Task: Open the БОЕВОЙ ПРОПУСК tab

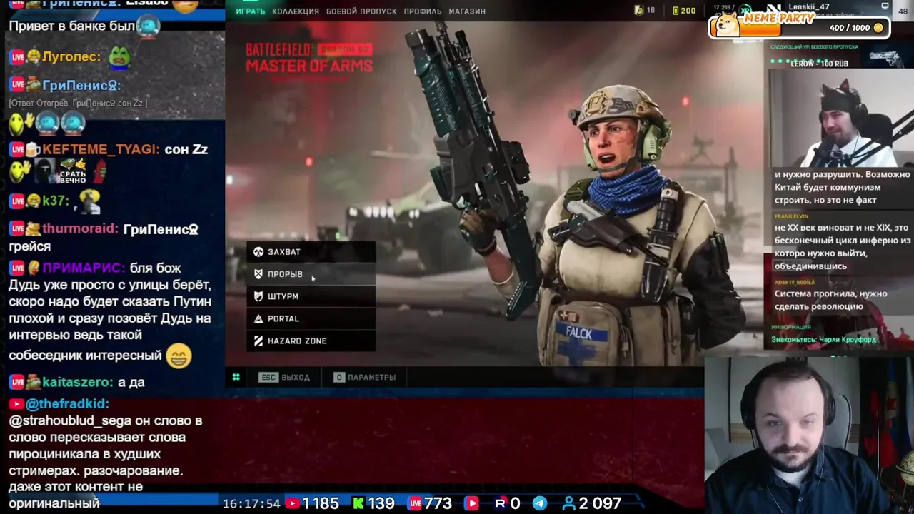Action: tap(361, 11)
